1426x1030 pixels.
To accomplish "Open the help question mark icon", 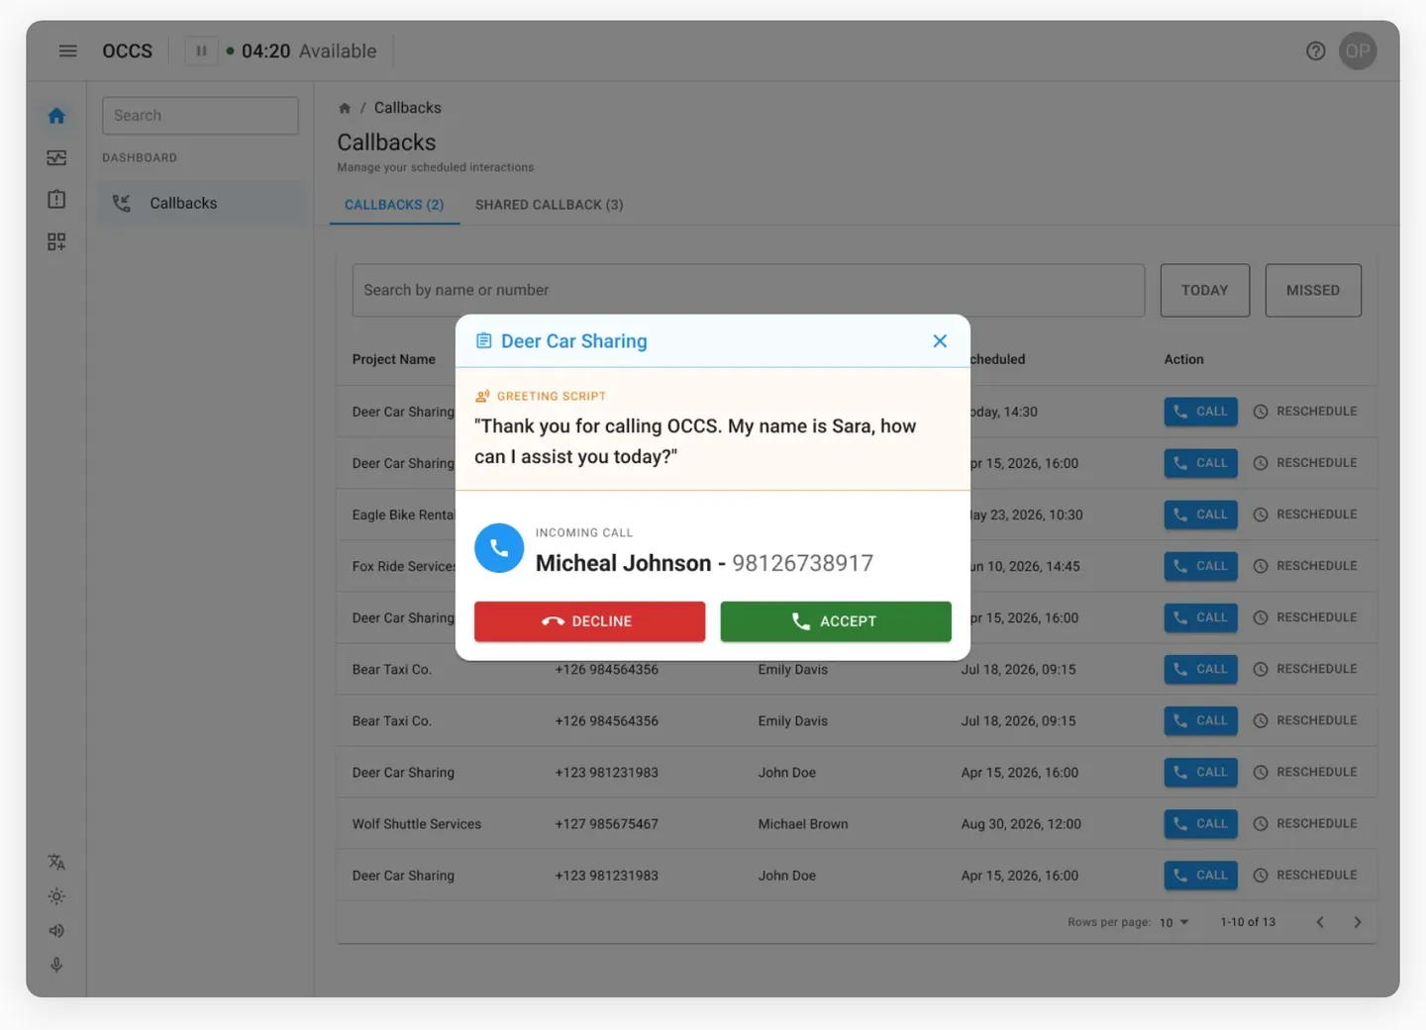I will coord(1315,50).
